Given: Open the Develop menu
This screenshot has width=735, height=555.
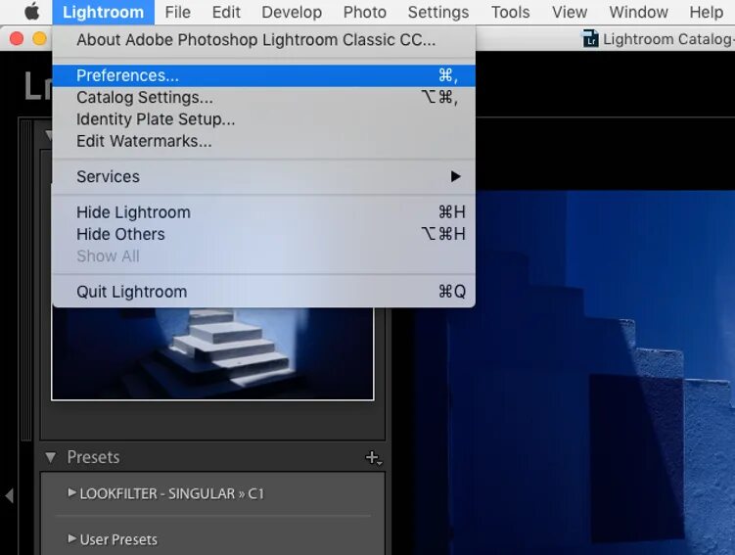Looking at the screenshot, I should click(292, 12).
